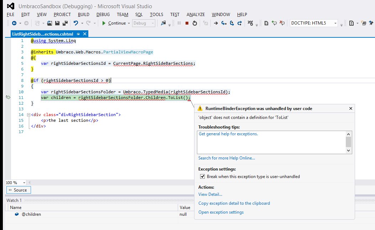Click the yellow warning icon in exception popup
This screenshot has height=230, width=375.
coord(200,109)
